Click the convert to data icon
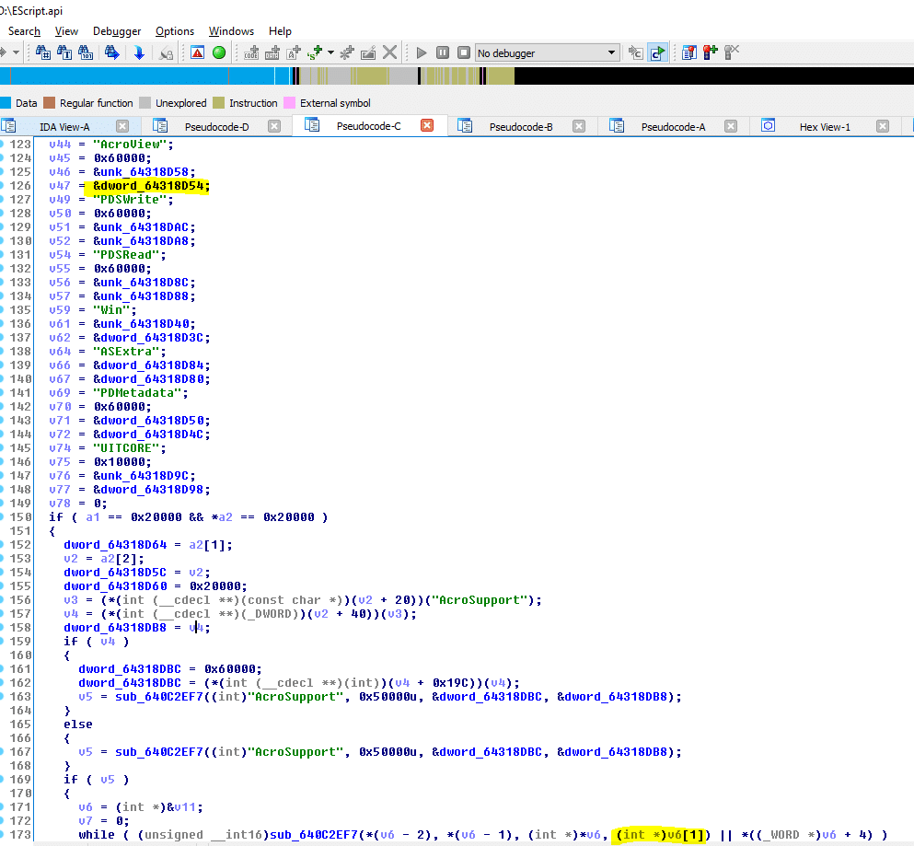Screen dimensions: 914x846 click(272, 53)
